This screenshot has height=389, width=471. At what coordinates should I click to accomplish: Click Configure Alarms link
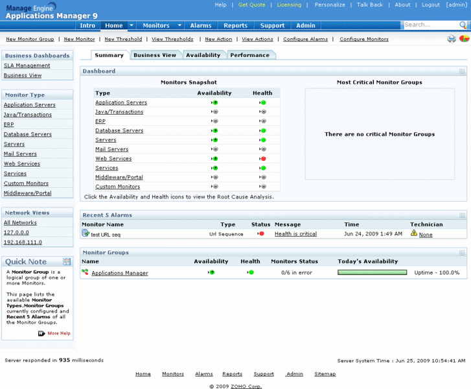tap(306, 39)
